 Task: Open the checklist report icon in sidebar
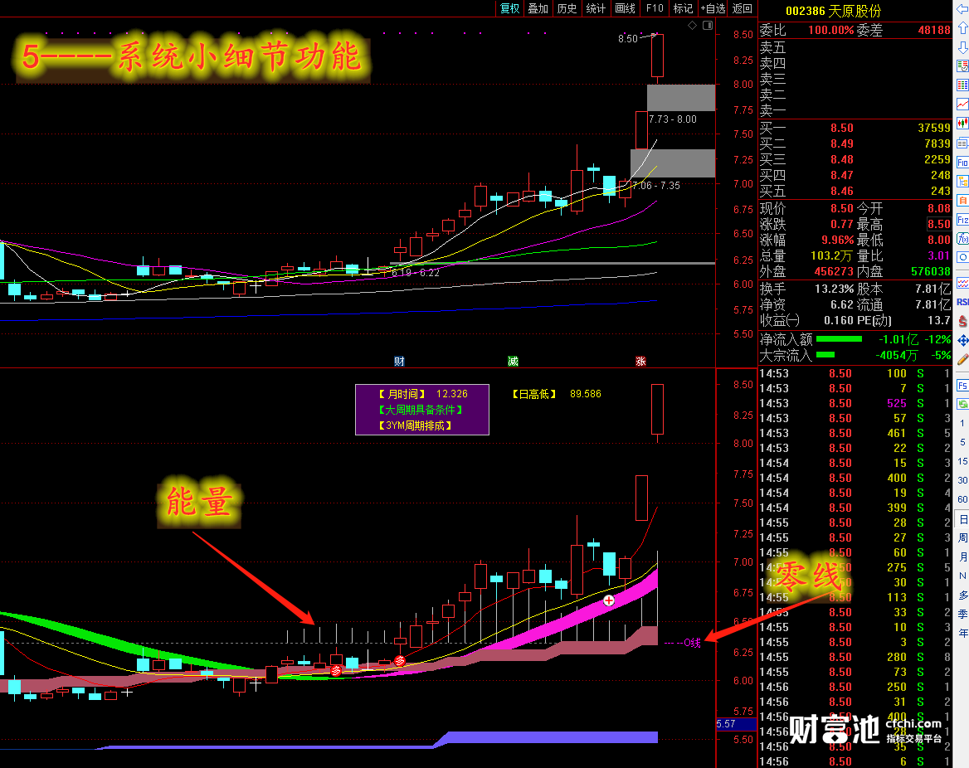962,66
